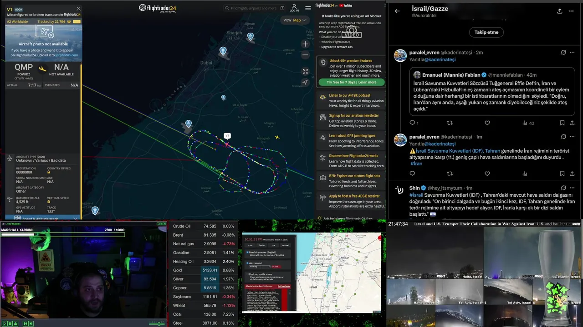The image size is (583, 327).
Task: Click the Crude Oil price 74.585
Action: coord(210,226)
